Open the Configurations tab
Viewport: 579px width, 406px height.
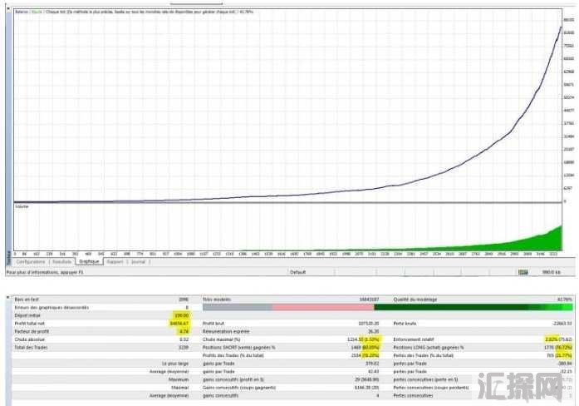click(30, 261)
